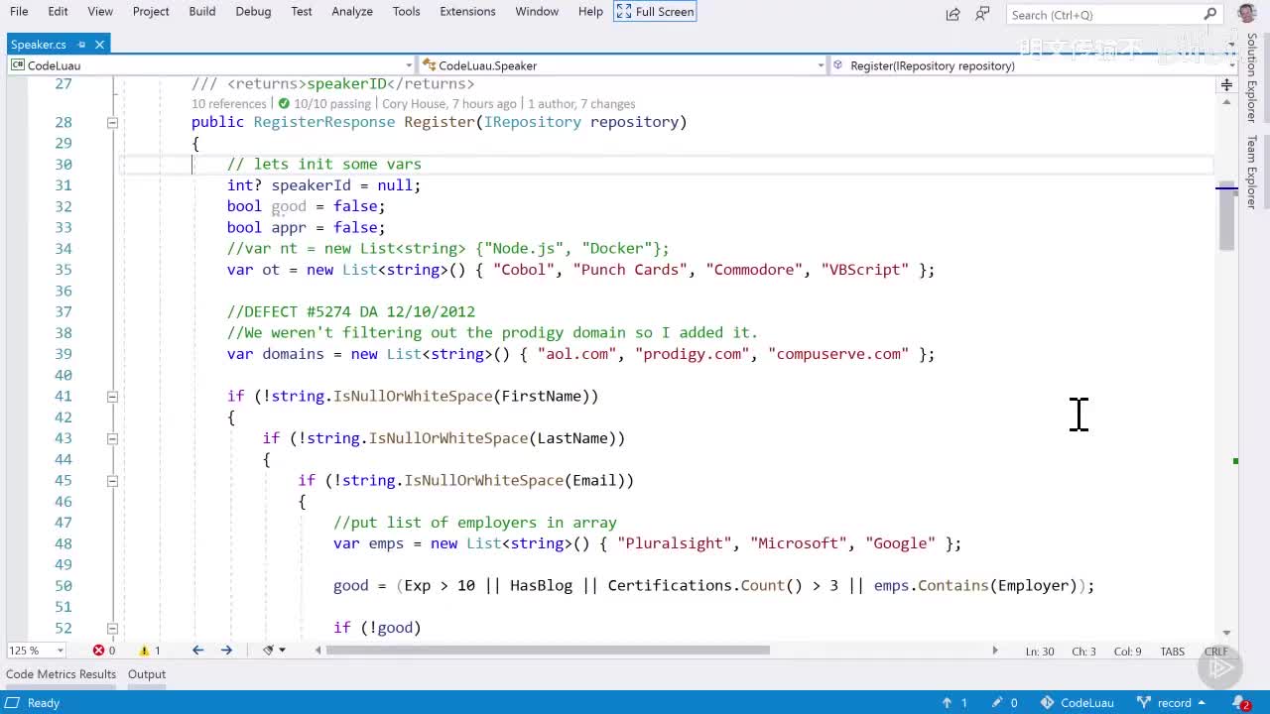Viewport: 1270px width, 714px height.
Task: Click the pending changes pencil indicator
Action: [x=1004, y=702]
